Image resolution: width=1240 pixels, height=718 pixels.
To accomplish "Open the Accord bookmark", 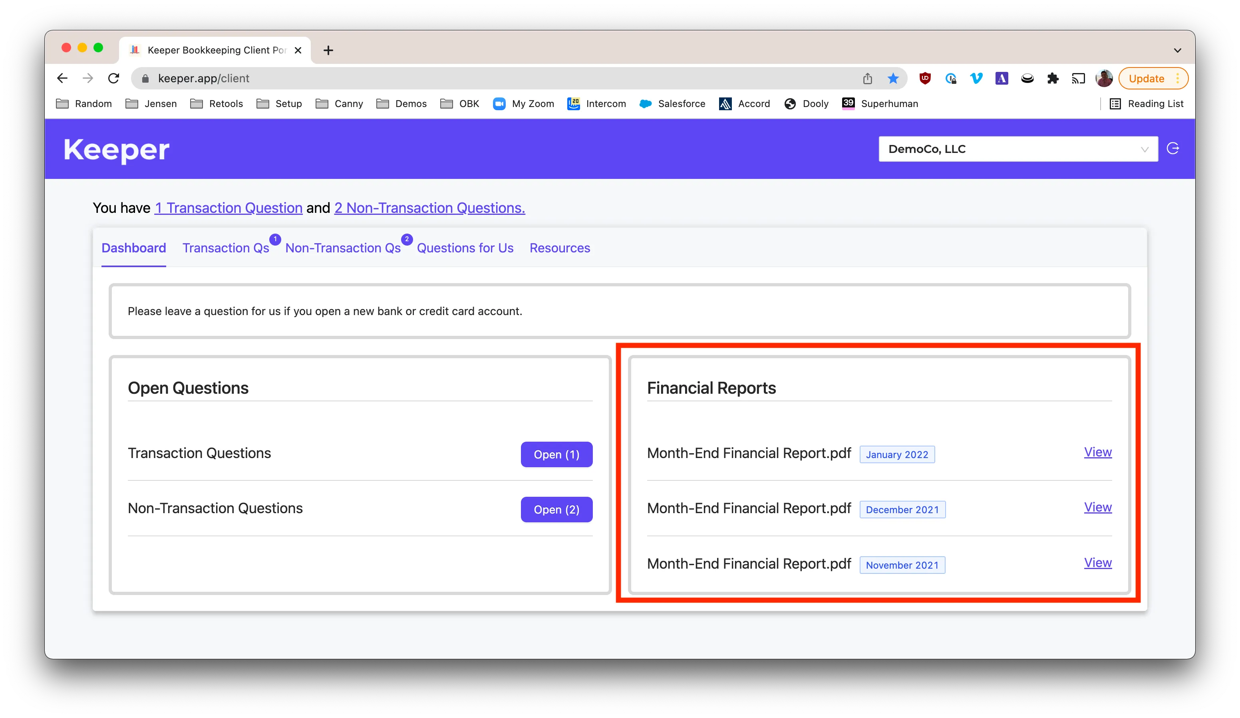I will coord(744,104).
